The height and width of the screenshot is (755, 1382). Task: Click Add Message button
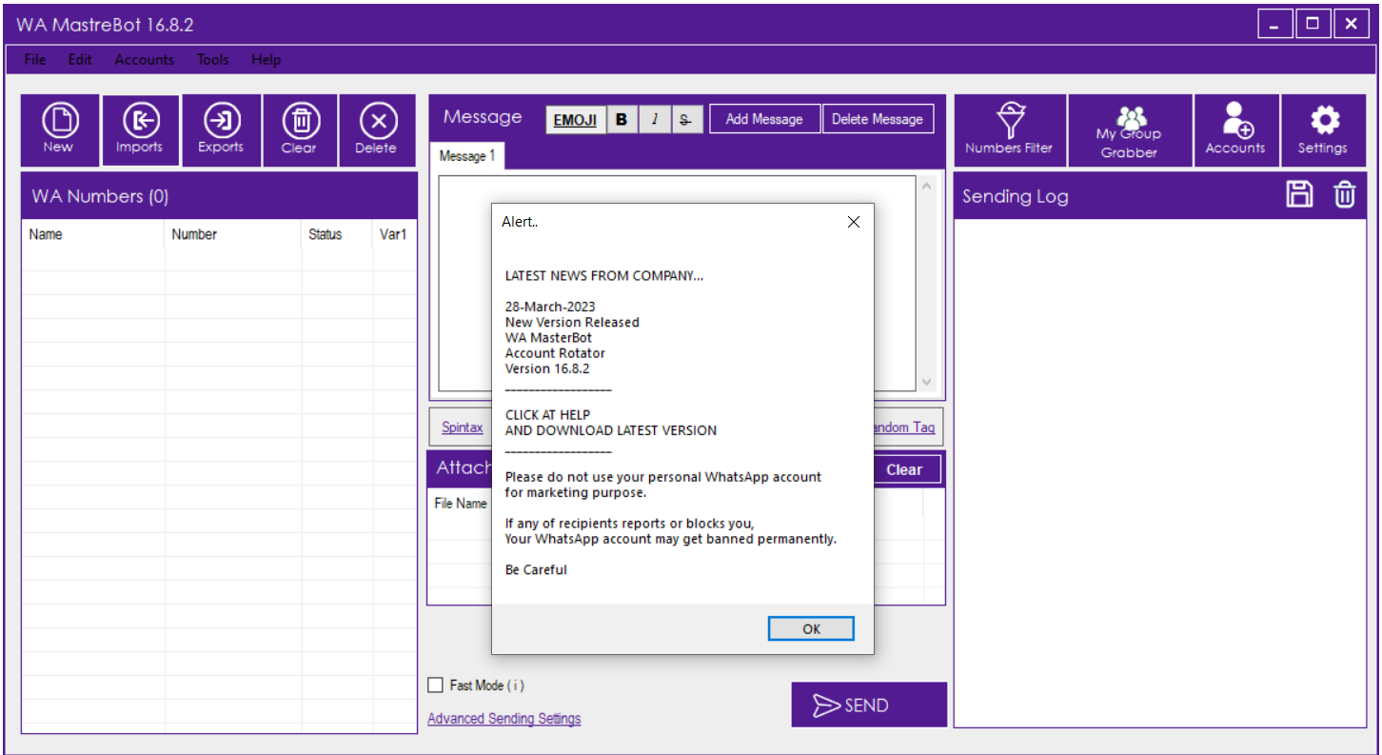[764, 119]
